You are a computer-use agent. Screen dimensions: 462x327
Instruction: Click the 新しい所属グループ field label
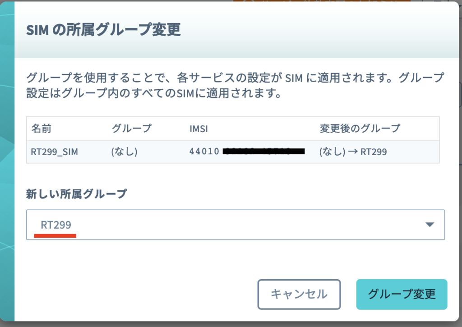(76, 194)
